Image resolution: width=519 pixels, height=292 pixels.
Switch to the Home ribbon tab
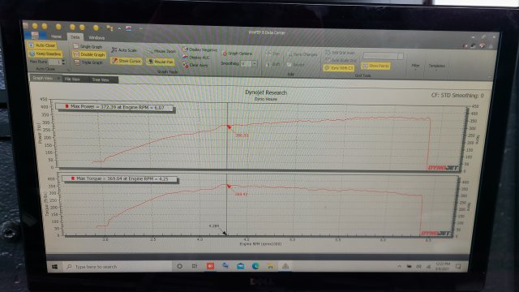pyautogui.click(x=56, y=36)
